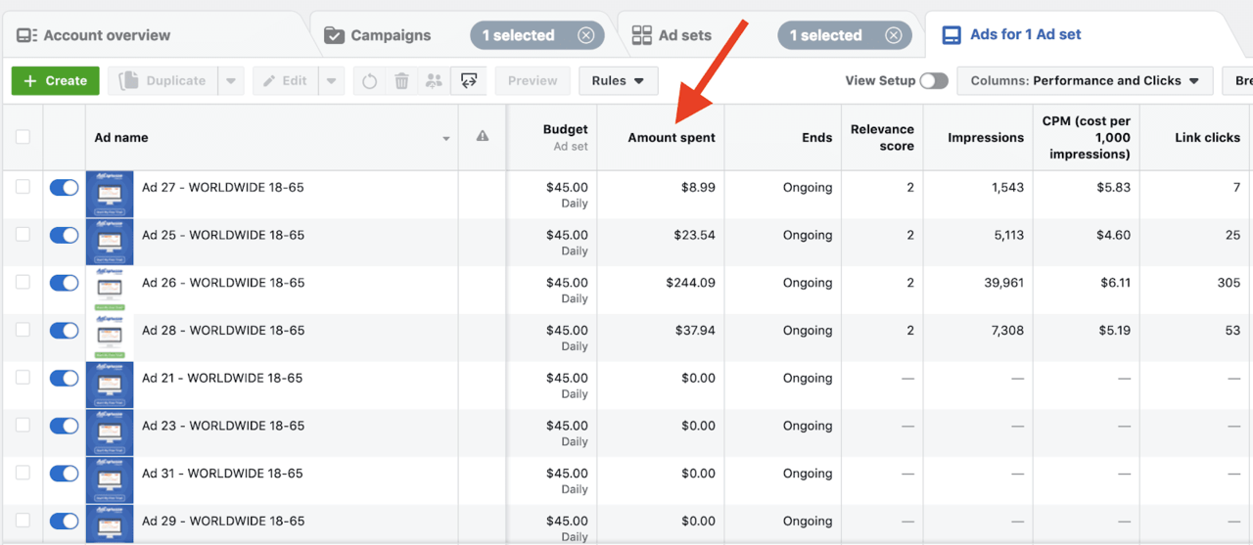Clear the Ad sets '1 selected' filter with X

[x=893, y=35]
